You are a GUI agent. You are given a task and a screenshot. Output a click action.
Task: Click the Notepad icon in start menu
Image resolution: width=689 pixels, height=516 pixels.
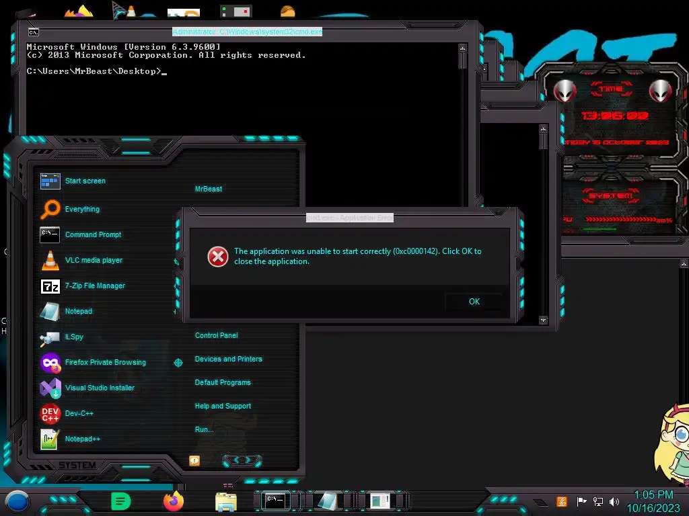tap(50, 311)
